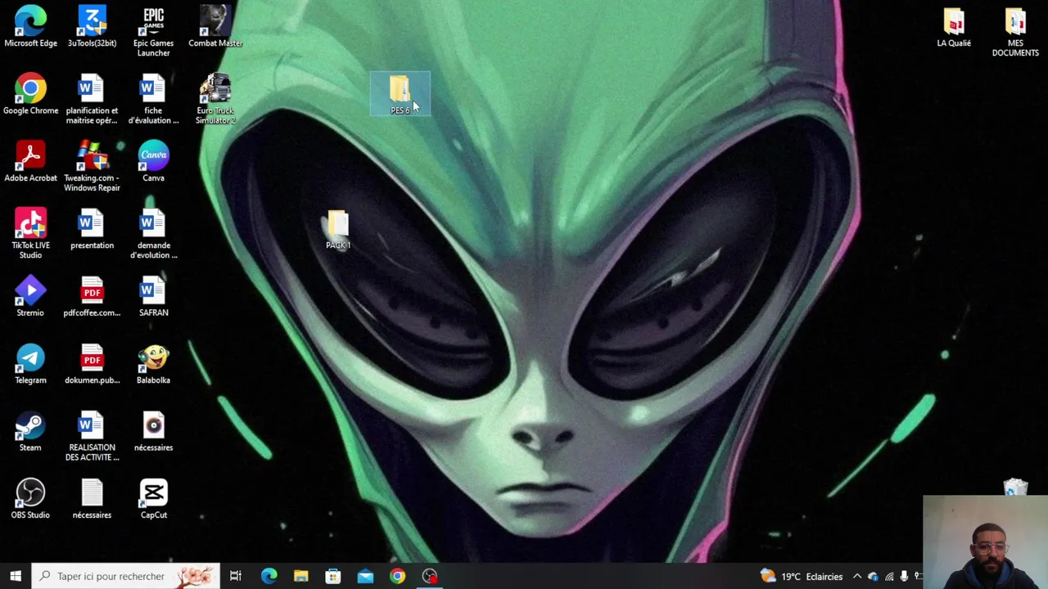Click the taskbar search box

(x=126, y=576)
